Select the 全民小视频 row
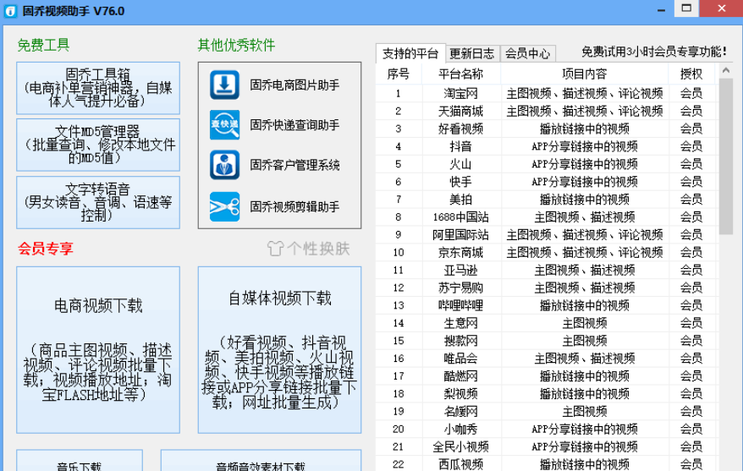 (548, 446)
